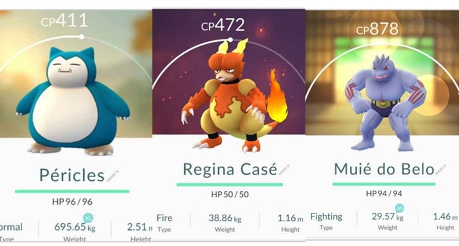The height and width of the screenshot is (246, 459).
Task: Tap the name Regina Casé
Action: 230,169
